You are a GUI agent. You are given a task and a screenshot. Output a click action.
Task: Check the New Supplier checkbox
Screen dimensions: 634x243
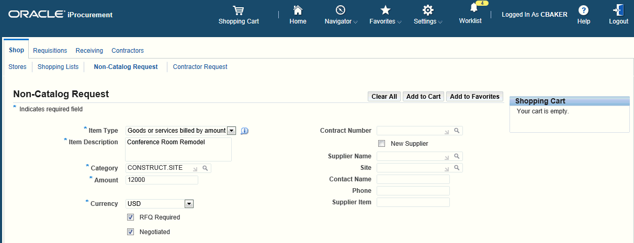[x=381, y=143]
